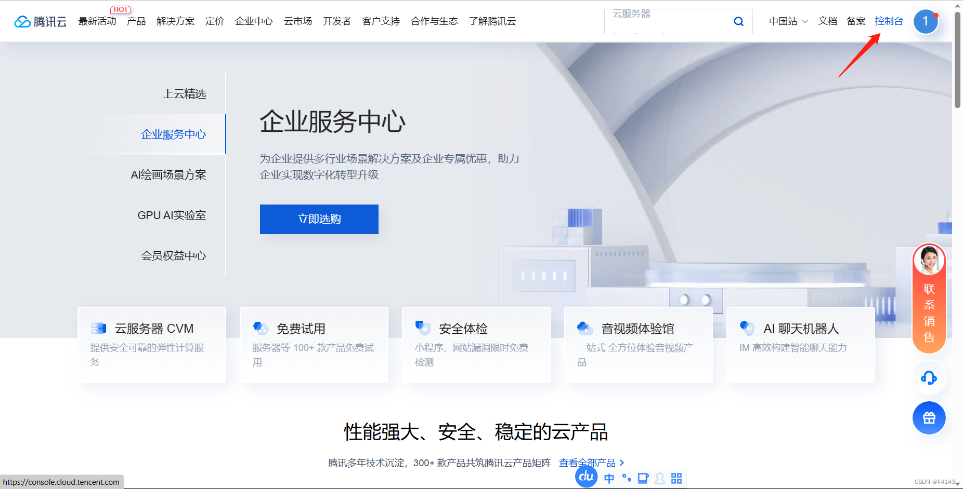Open the 最新活动 menu
Screen dimensions: 963x489
pyautogui.click(x=97, y=21)
